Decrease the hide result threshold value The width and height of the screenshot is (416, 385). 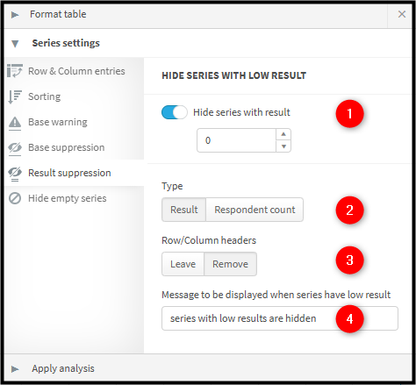(283, 146)
